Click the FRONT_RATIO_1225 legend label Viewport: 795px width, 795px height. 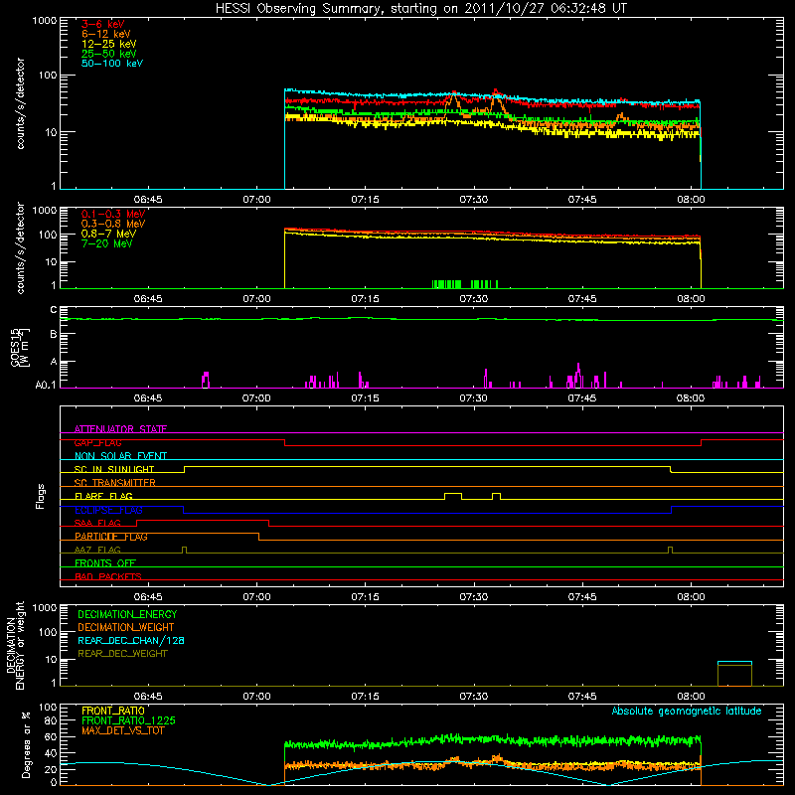click(x=128, y=720)
